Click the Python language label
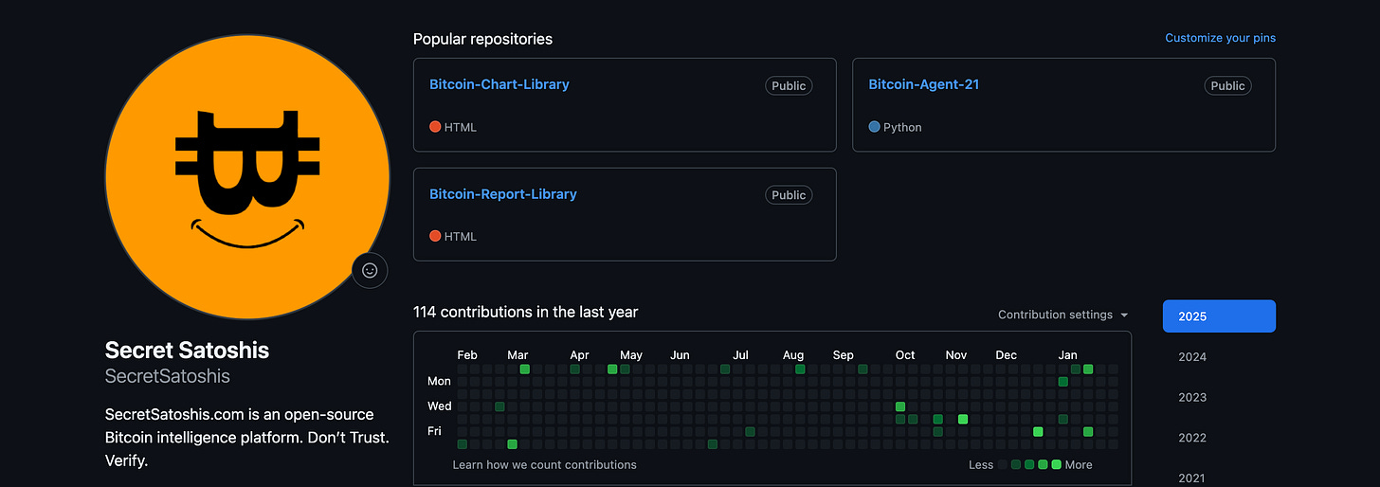1380x487 pixels. tap(902, 127)
